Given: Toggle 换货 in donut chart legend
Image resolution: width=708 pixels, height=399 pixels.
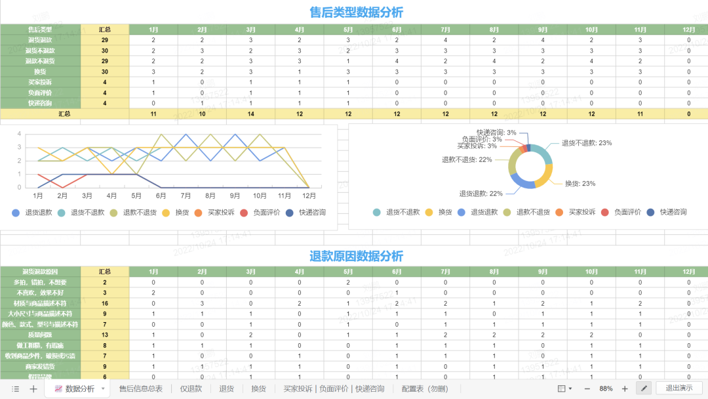Looking at the screenshot, I should (x=439, y=212).
